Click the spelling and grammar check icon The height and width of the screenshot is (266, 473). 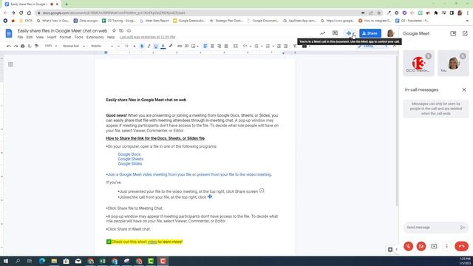30,46
